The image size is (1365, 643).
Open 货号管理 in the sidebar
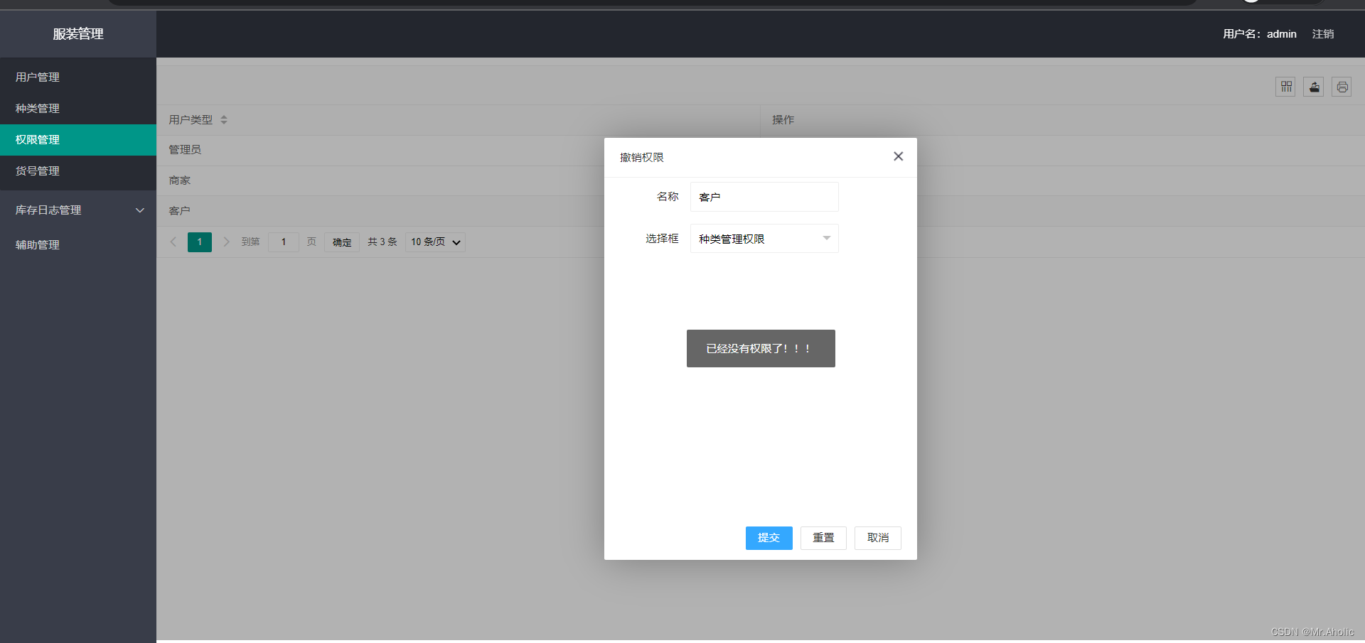78,171
